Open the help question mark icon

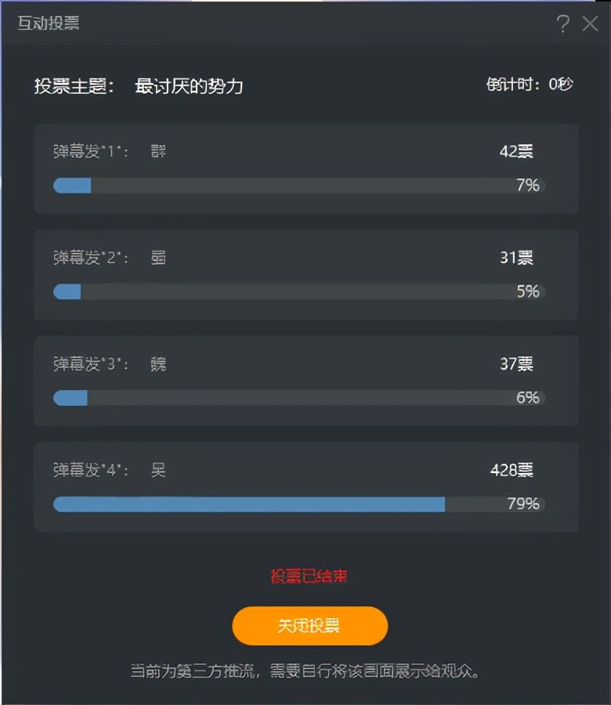point(562,23)
